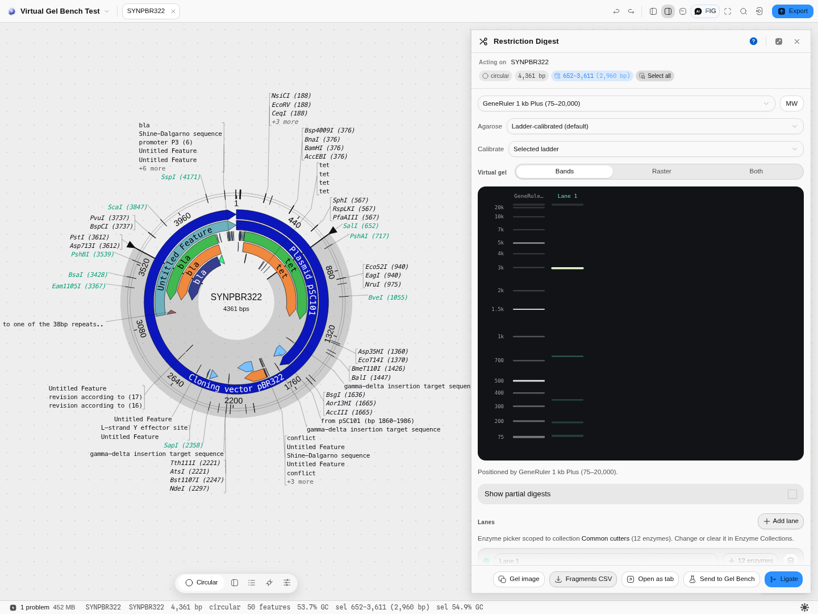The height and width of the screenshot is (614, 818).
Task: Switch virtual gel to Bands view
Action: (x=565, y=172)
